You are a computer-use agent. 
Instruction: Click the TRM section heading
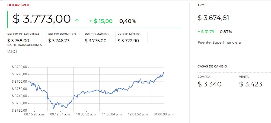coord(201,5)
